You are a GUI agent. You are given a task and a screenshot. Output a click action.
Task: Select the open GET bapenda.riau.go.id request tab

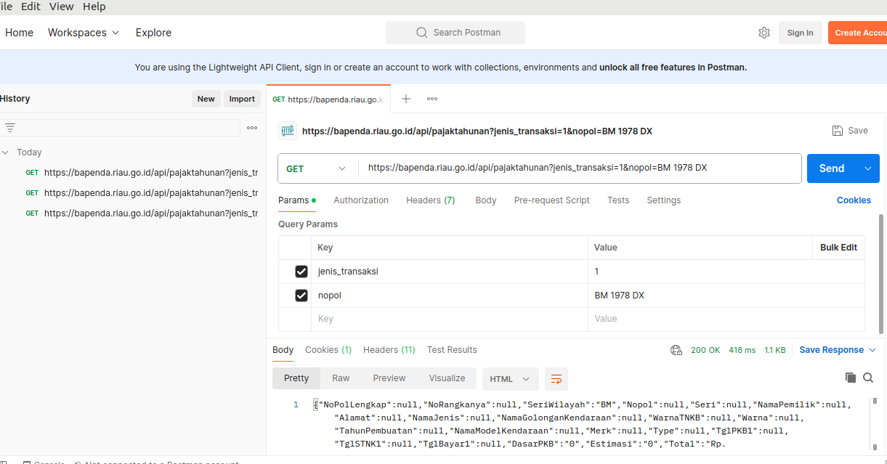(x=328, y=99)
